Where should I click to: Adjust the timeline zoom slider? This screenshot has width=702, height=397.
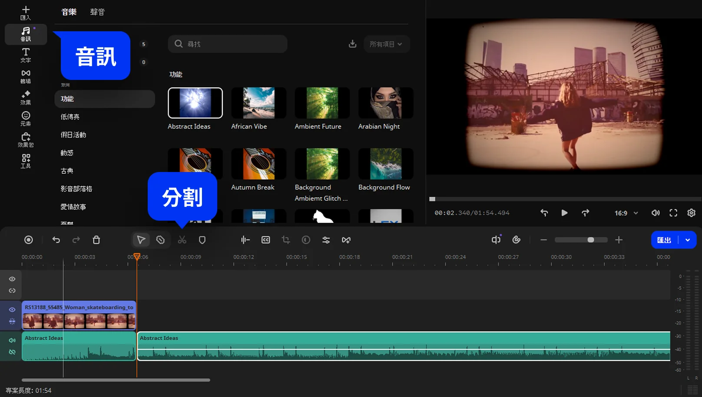tap(590, 240)
